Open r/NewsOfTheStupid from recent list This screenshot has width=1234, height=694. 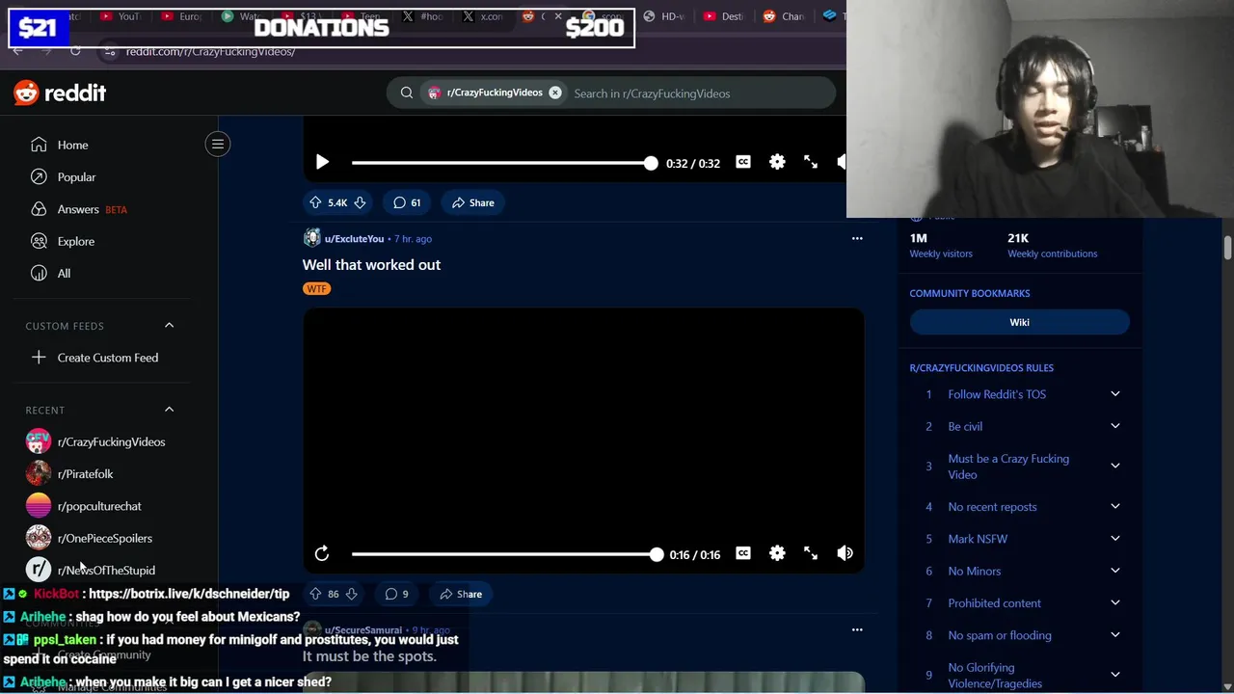108,570
